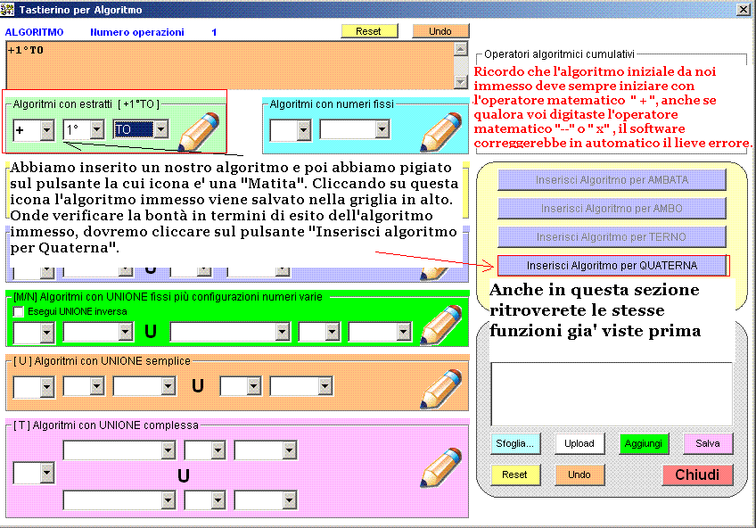Open the last dropdown in the M/N UNIONE fissi section
756x528 pixels.
coord(404,332)
